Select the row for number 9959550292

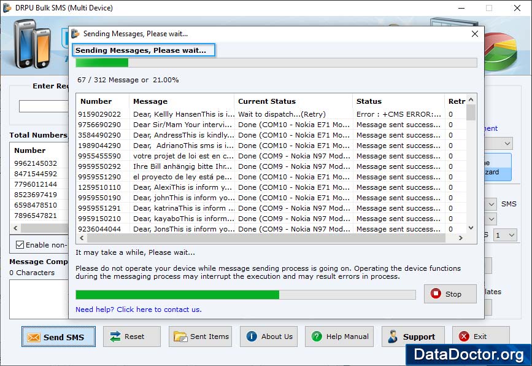pyautogui.click(x=271, y=166)
